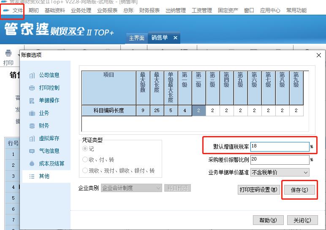Viewport: 326px width, 230px height.
Task: Open the 出纳管理 menu
Action: point(176,10)
